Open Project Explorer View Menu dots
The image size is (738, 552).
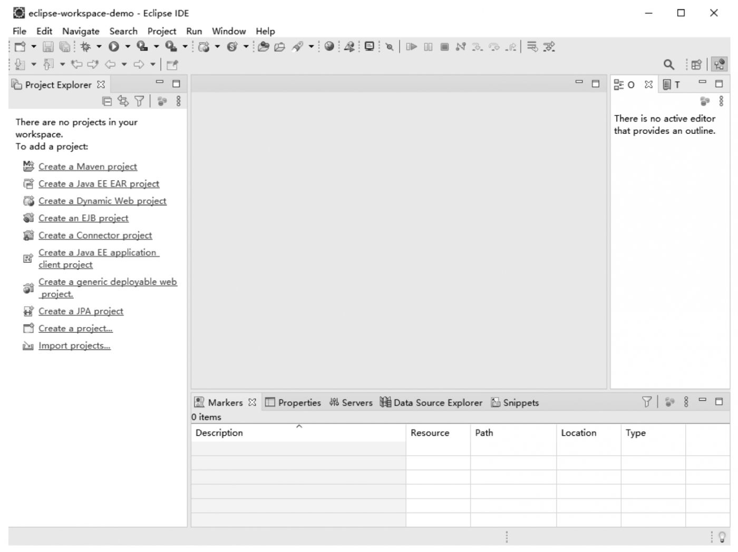(x=179, y=101)
